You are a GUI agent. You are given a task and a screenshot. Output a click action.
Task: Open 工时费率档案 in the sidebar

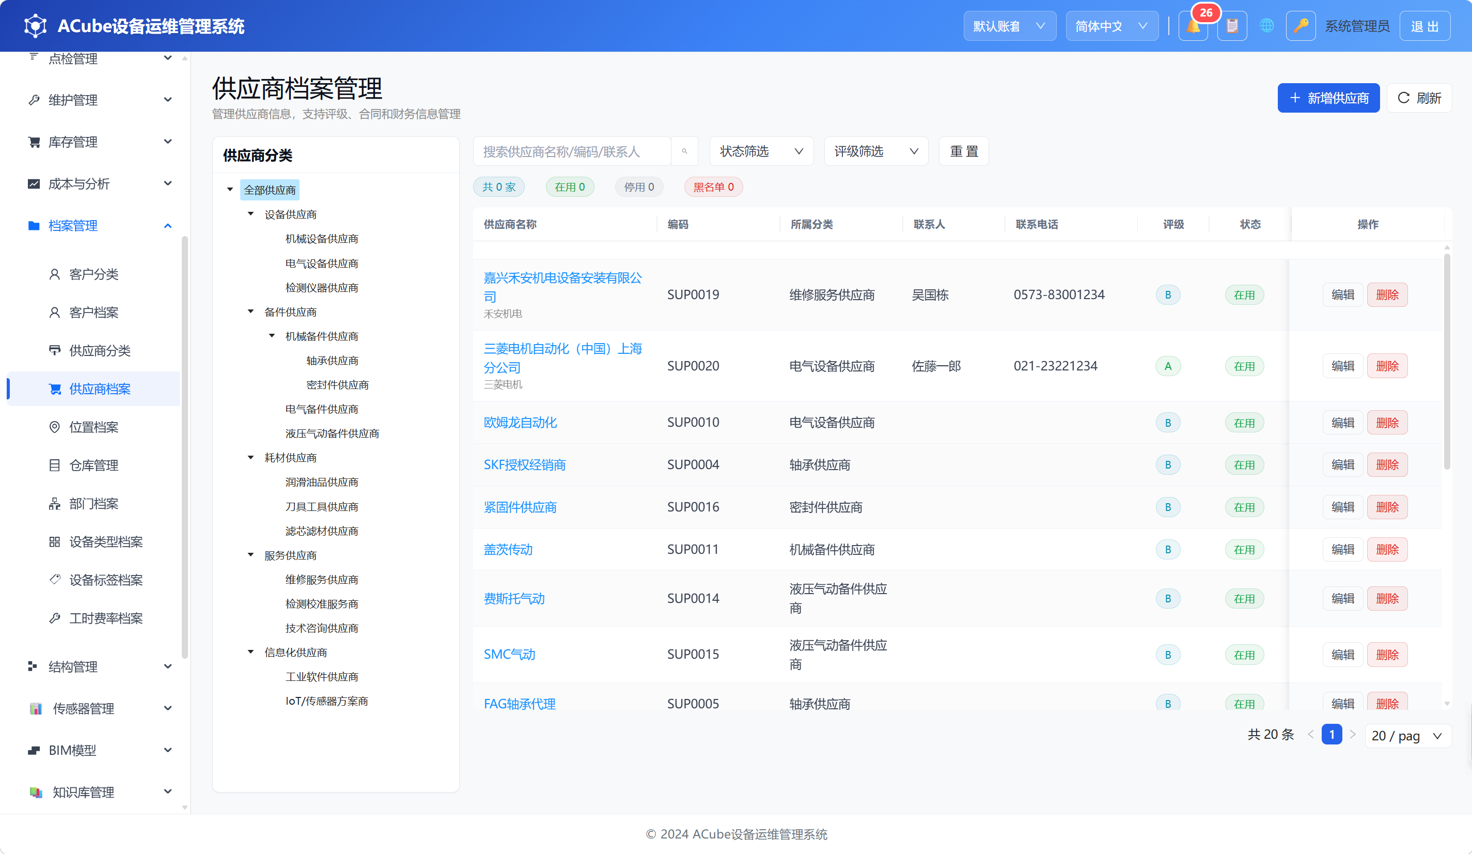click(x=106, y=618)
